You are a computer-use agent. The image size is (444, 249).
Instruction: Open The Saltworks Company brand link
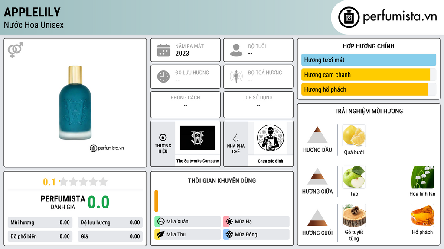click(x=198, y=161)
